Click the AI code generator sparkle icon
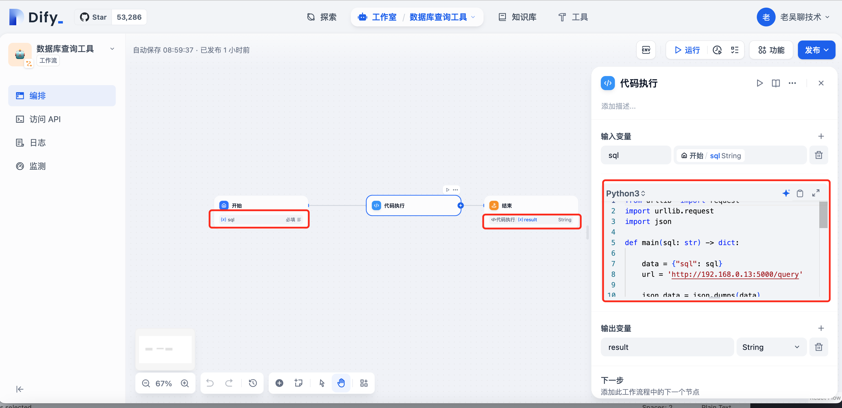842x408 pixels. [786, 193]
